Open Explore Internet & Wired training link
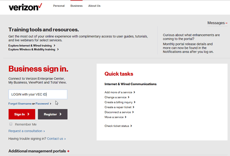 [x=32, y=46]
